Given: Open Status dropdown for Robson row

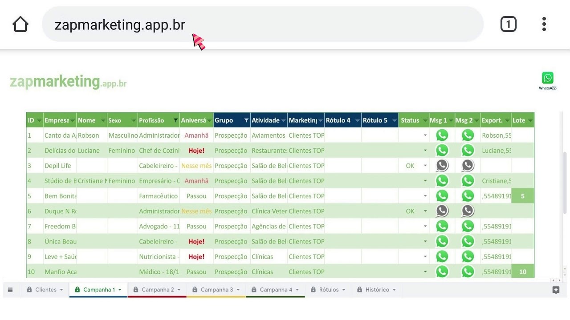Looking at the screenshot, I should pos(425,136).
